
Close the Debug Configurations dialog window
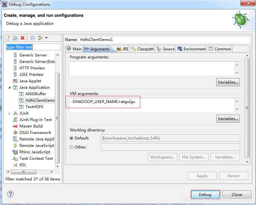pyautogui.click(x=248, y=3)
